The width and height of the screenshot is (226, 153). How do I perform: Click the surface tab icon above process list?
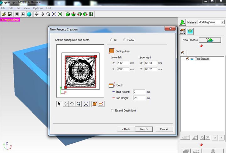coord(183,53)
